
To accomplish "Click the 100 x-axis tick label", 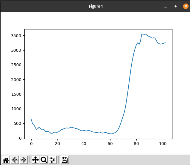I will [x=163, y=144].
